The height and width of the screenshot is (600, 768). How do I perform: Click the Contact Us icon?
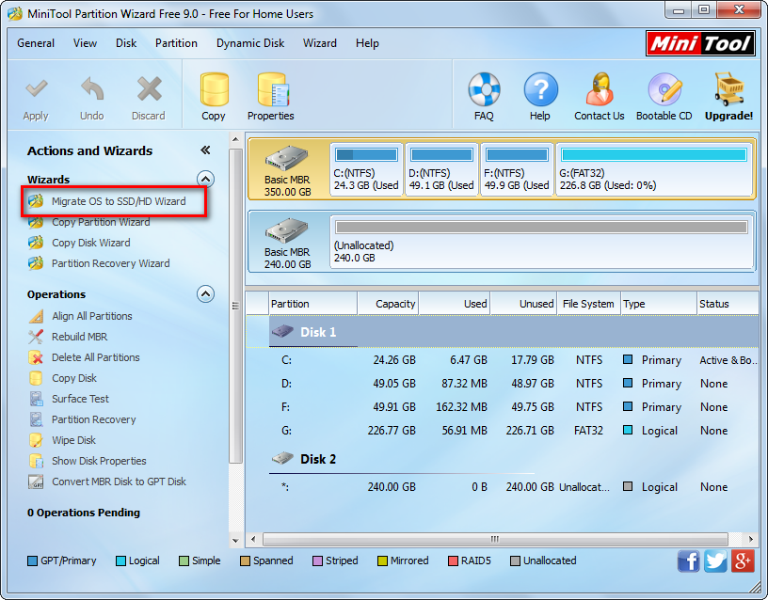click(600, 89)
